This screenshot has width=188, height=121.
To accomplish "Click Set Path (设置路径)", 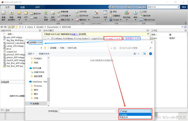I will pyautogui.click(x=115, y=16).
